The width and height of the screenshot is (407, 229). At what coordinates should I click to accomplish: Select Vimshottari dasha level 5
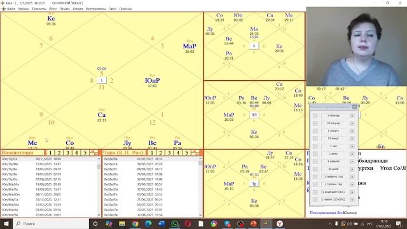(85, 153)
